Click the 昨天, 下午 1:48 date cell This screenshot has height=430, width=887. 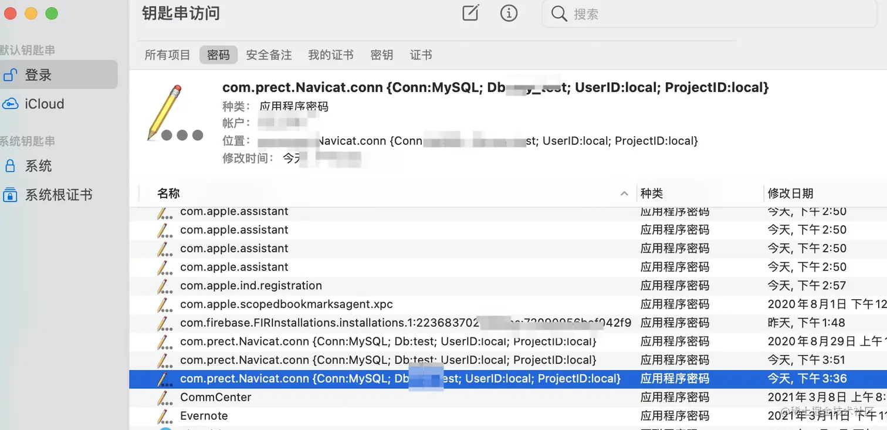(x=806, y=323)
